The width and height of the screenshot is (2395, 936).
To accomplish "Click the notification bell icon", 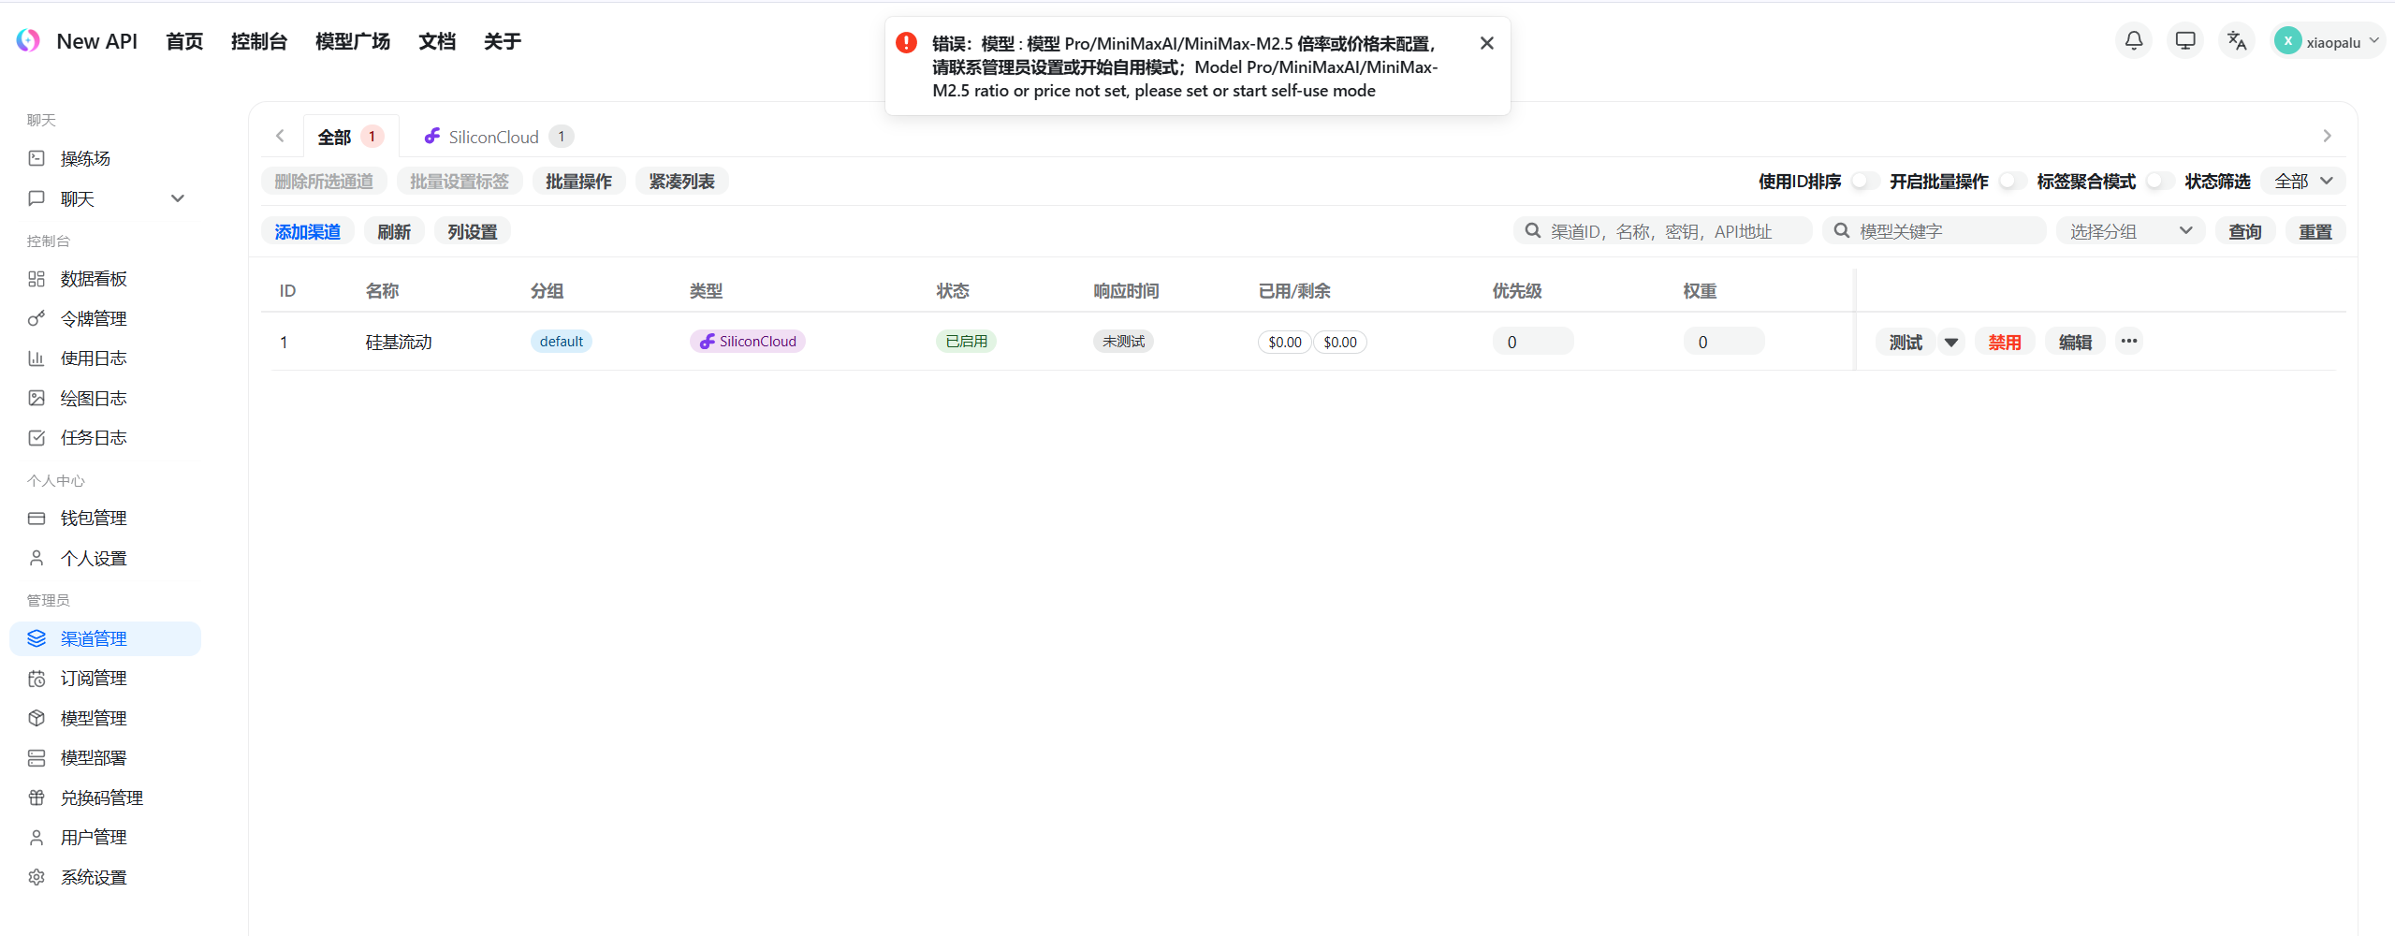I will click(2133, 41).
